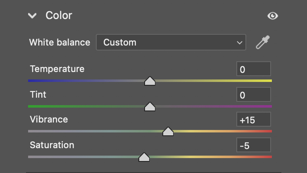This screenshot has width=307, height=173.
Task: Click the red end of Saturation track
Action: pyautogui.click(x=268, y=157)
